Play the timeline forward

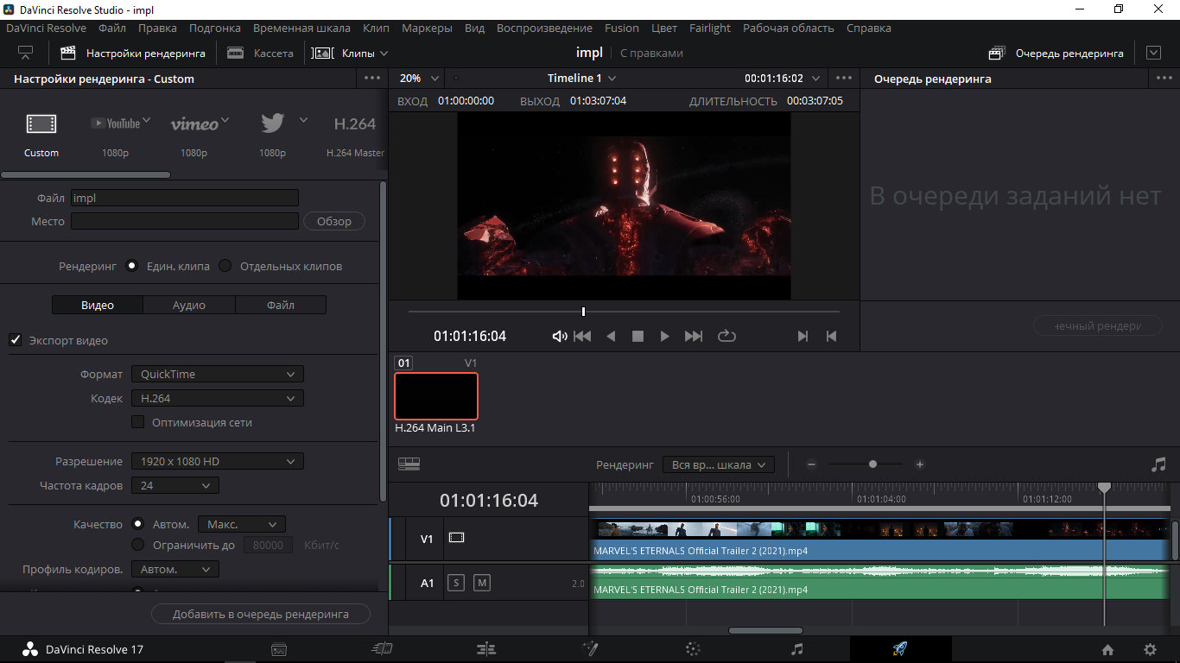tap(664, 337)
